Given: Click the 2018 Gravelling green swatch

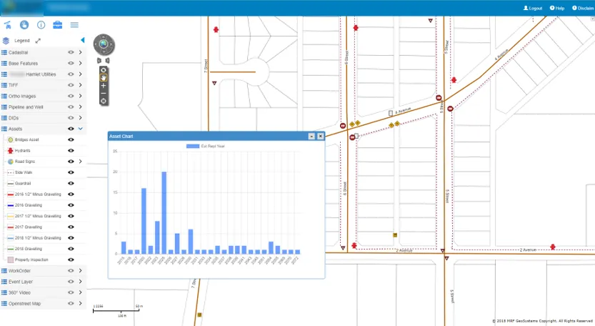Looking at the screenshot, I should pos(11,249).
